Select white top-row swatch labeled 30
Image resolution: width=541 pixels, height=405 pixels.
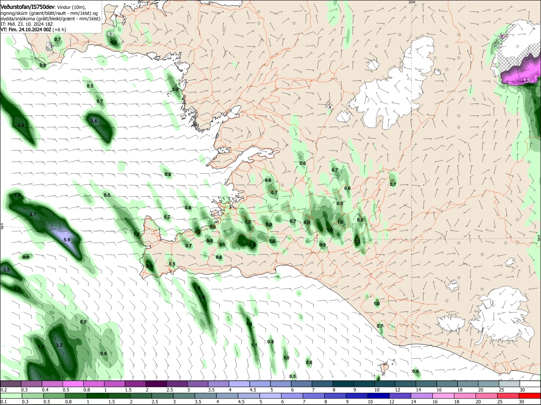(530, 384)
